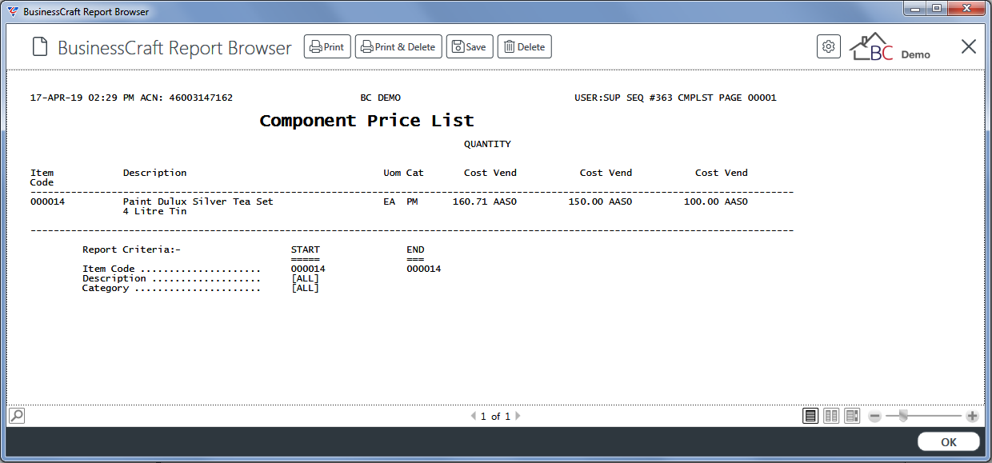This screenshot has height=463, width=992.
Task: Click the 100.00 cost value
Action: click(701, 202)
